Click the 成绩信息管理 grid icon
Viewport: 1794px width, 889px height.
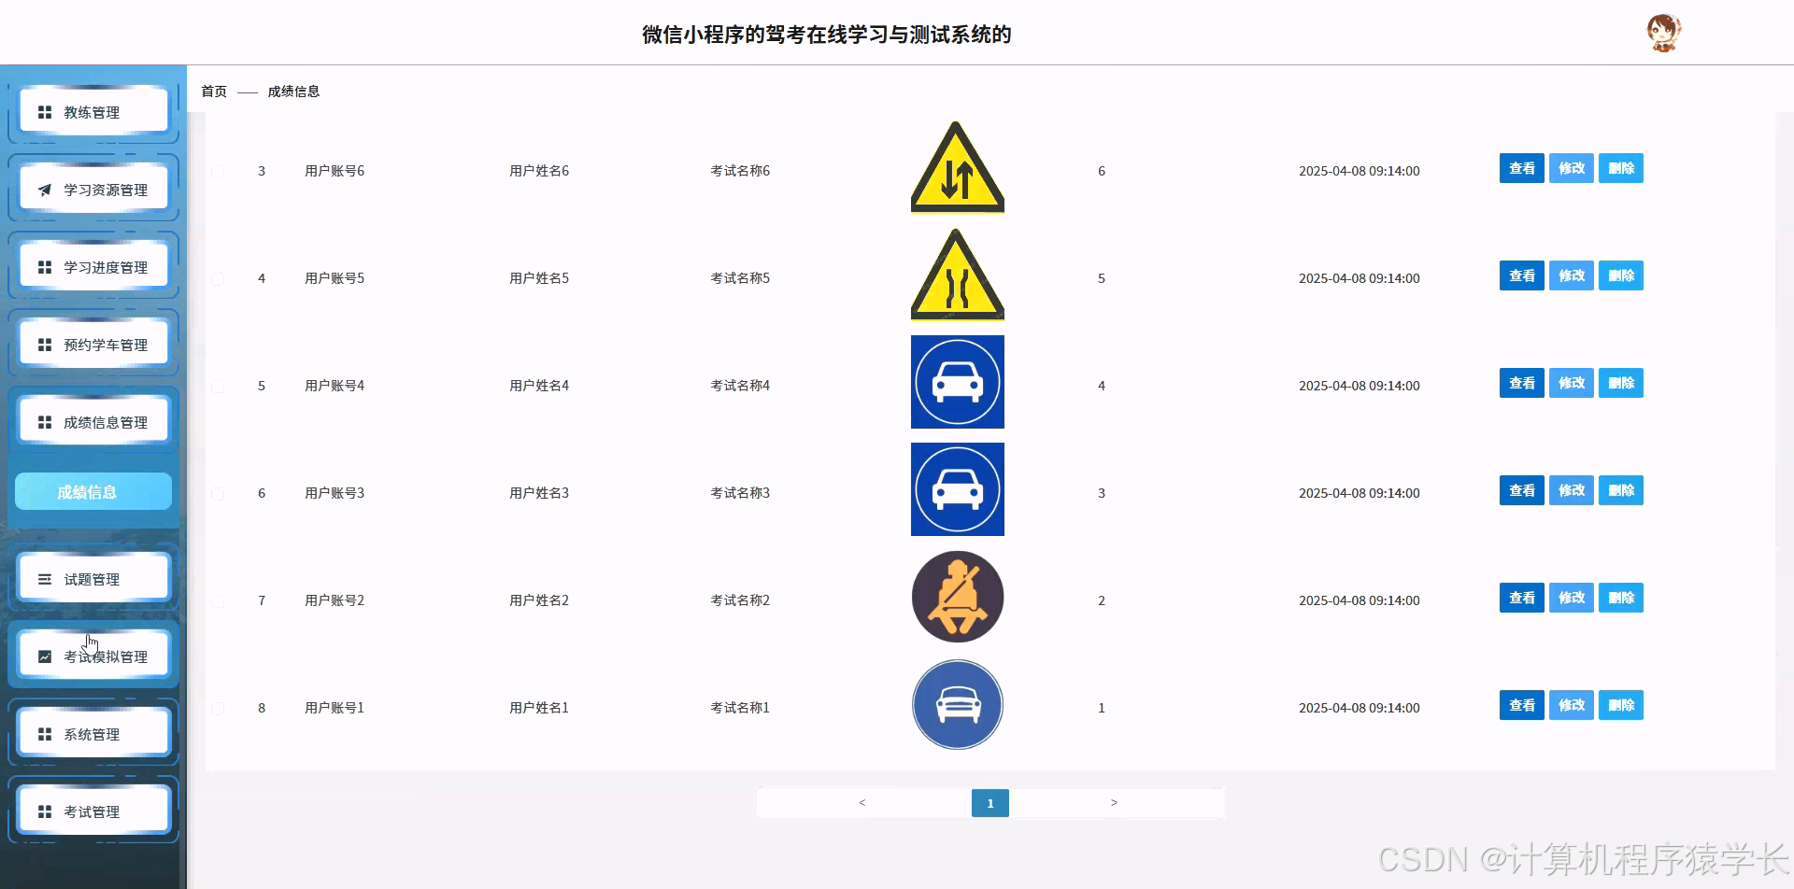click(x=44, y=421)
